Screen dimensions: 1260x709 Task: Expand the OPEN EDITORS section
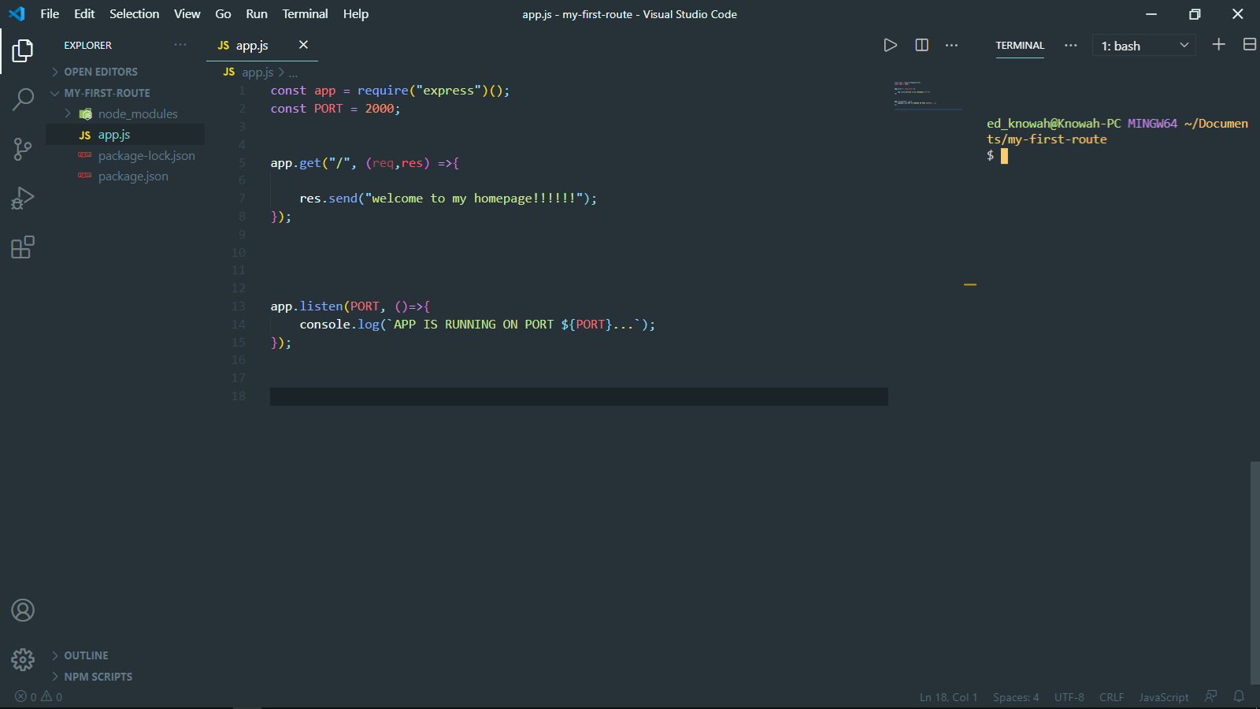(101, 72)
